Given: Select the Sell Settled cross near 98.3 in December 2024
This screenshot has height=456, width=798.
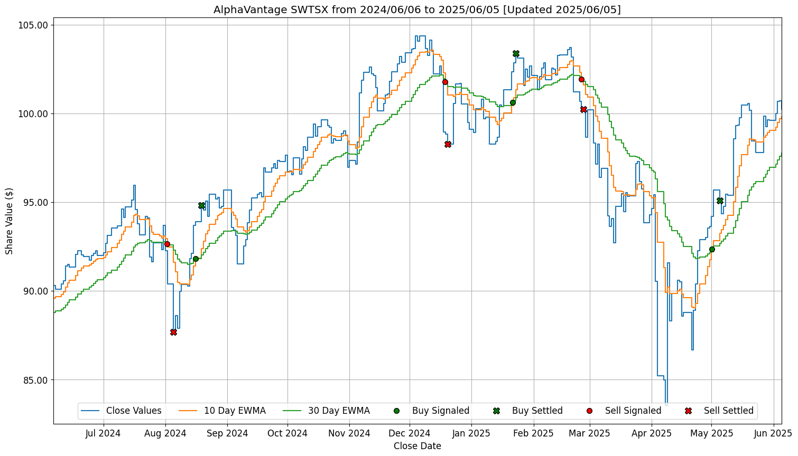Looking at the screenshot, I should click(x=448, y=144).
